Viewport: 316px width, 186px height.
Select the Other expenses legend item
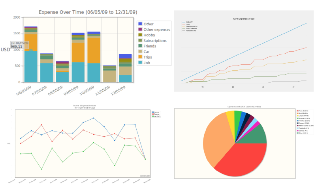point(154,30)
